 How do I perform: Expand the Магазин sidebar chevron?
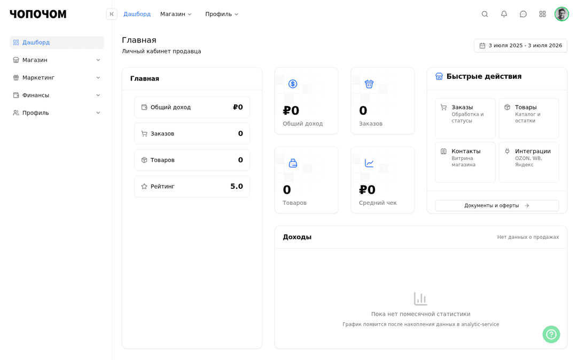click(98, 60)
